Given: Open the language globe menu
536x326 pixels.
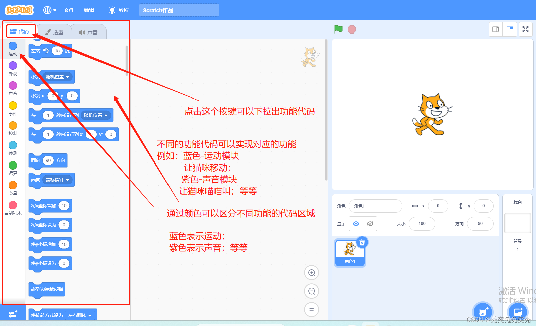Looking at the screenshot, I should coord(50,10).
